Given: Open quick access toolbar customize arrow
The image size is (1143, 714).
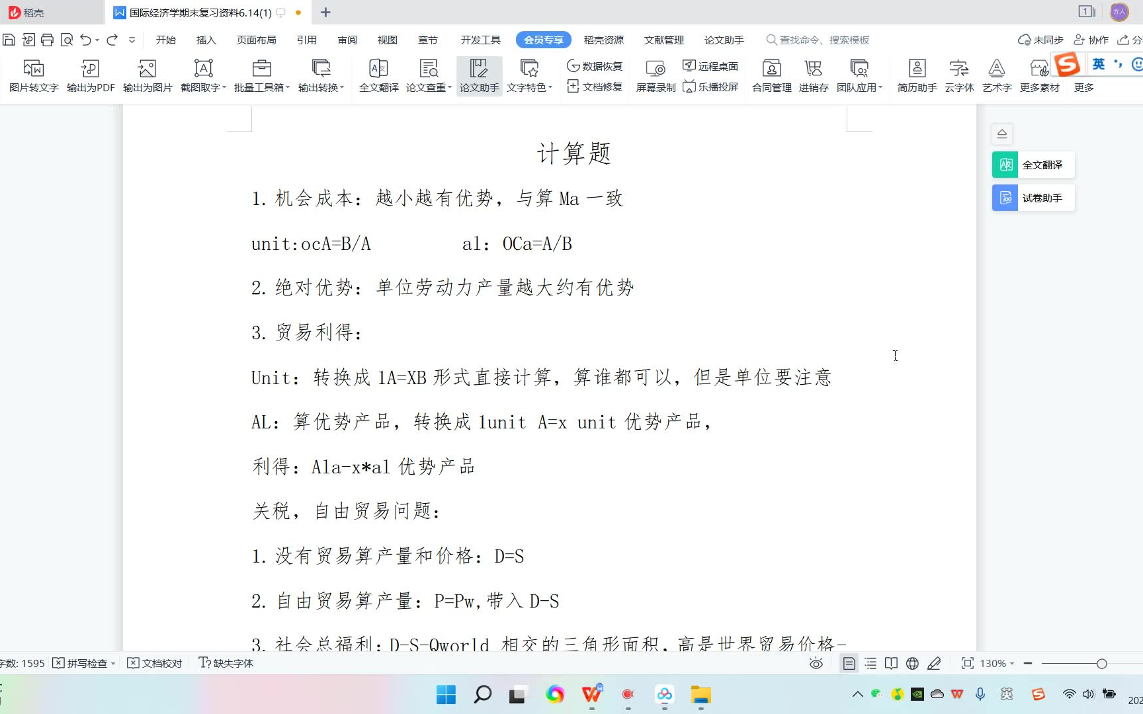Looking at the screenshot, I should 132,40.
